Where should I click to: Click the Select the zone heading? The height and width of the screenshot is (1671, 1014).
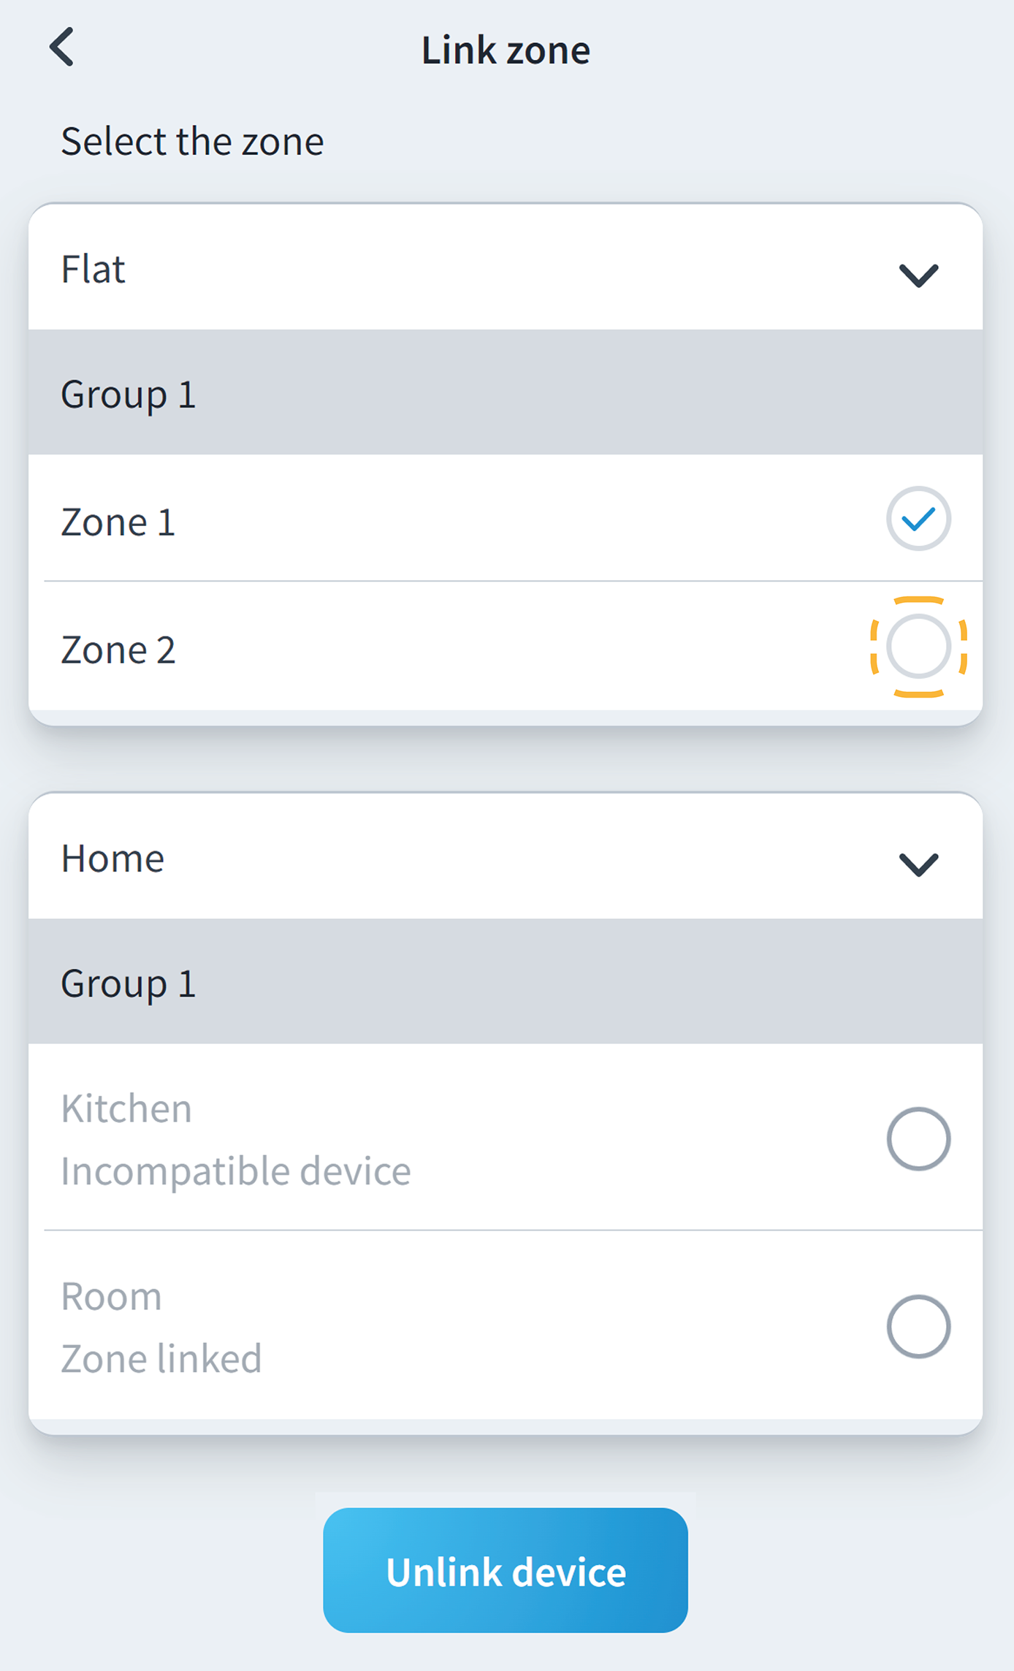click(x=192, y=141)
